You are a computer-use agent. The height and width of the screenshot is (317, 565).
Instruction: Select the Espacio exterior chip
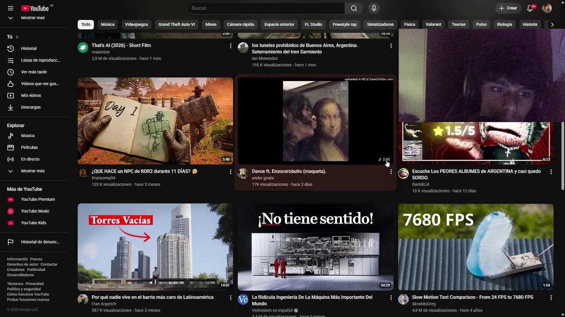tap(279, 25)
